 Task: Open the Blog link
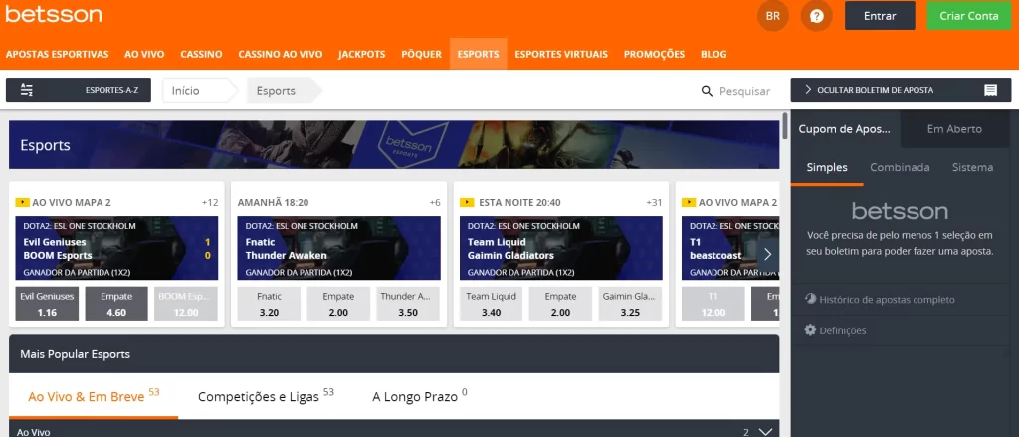pyautogui.click(x=713, y=54)
